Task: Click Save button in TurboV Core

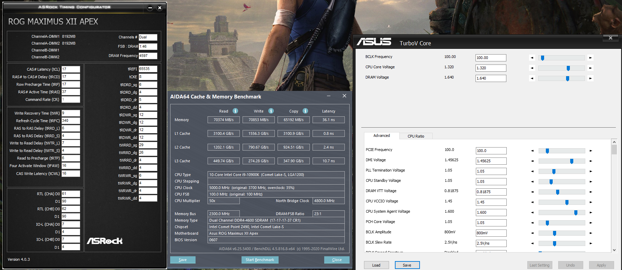Action: coord(407,265)
